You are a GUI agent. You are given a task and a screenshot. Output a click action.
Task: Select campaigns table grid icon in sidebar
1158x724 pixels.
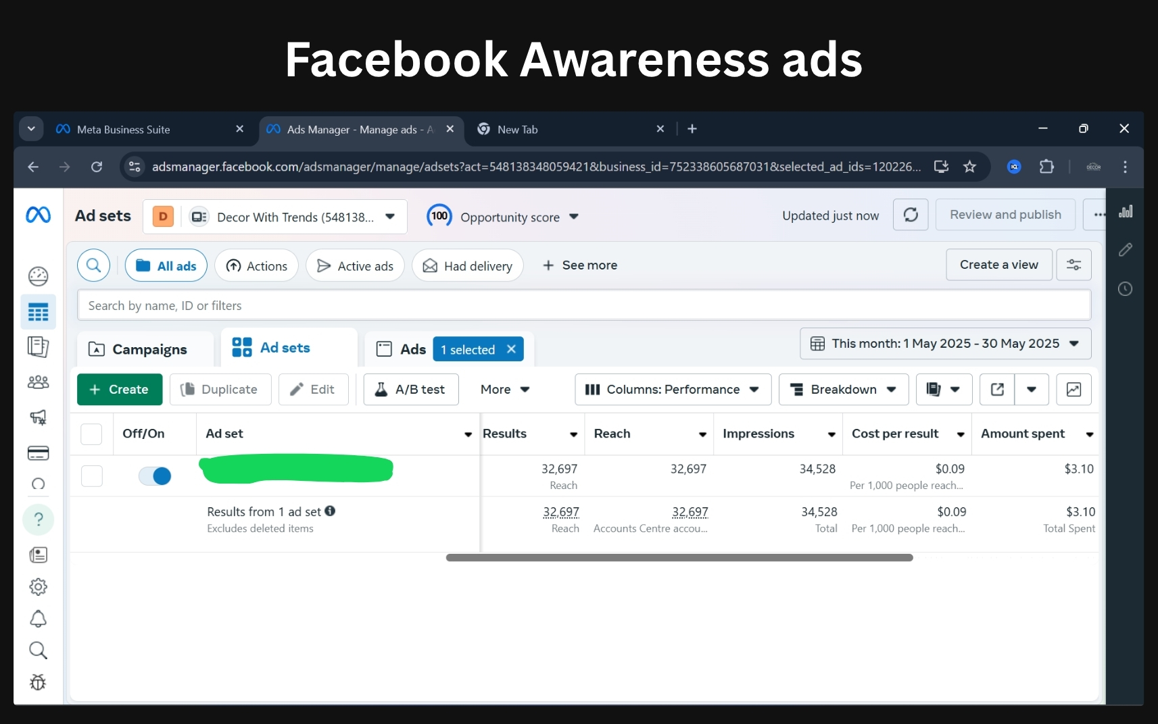tap(39, 312)
